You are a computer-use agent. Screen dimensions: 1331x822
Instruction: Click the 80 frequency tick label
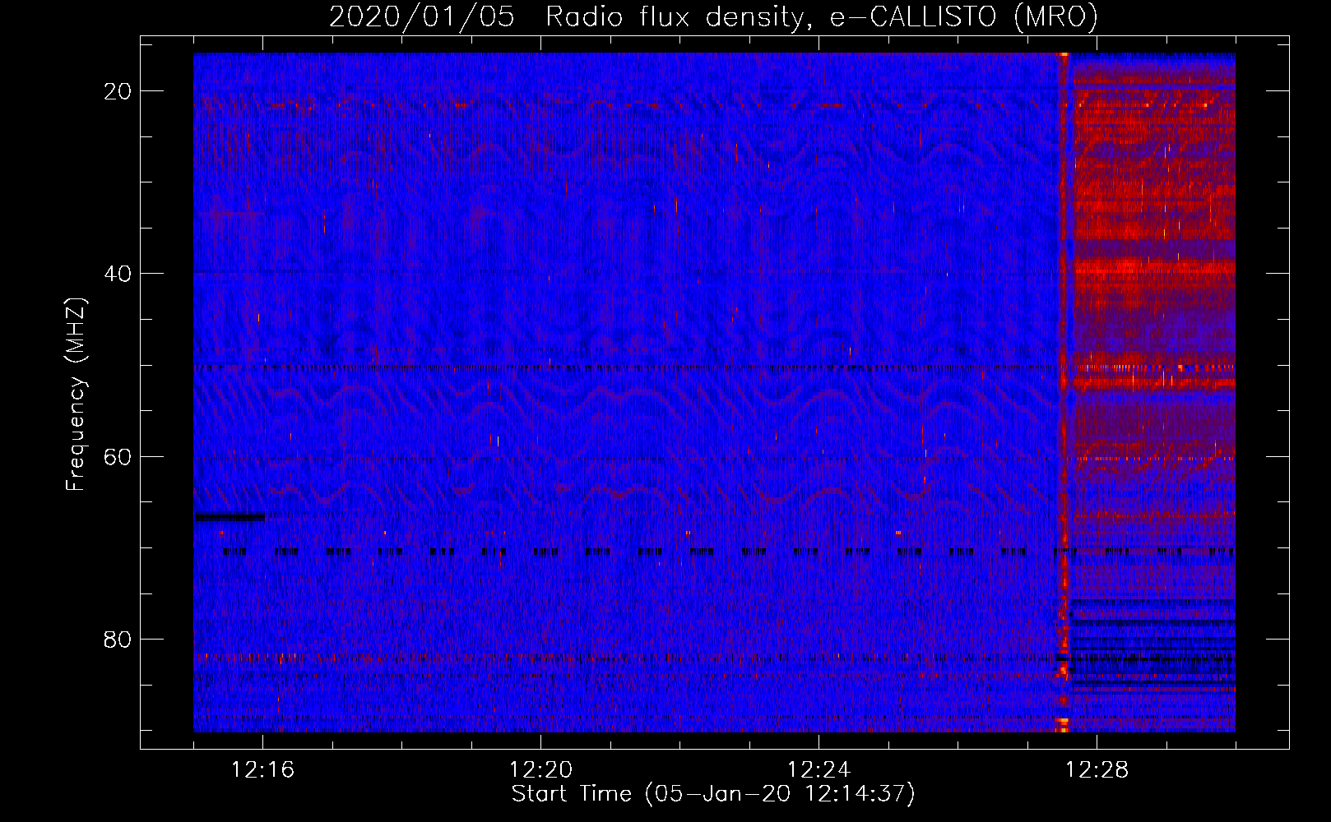(118, 639)
